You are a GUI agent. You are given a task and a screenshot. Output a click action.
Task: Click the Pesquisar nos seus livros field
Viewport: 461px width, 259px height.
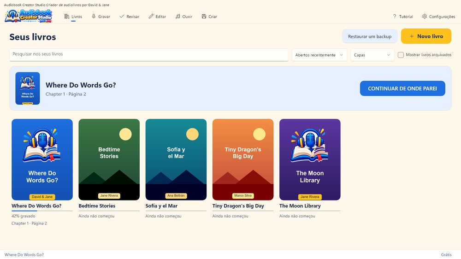[149, 55]
